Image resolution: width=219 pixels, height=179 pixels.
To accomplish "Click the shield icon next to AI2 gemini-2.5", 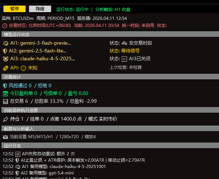I will pos(5,51).
